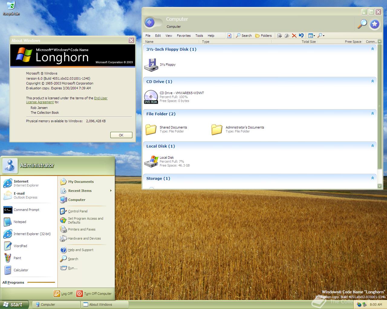Go back with the blue arrow in Computer window
Image resolution: width=387 pixels, height=309 pixels.
(x=150, y=23)
